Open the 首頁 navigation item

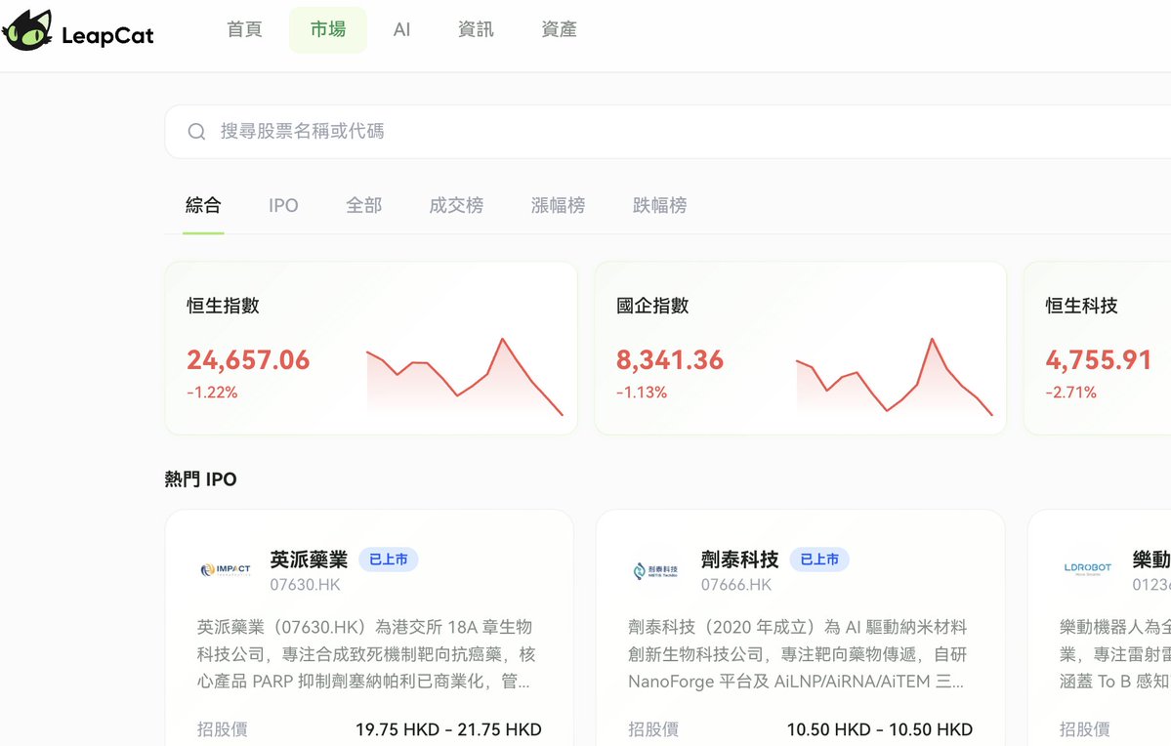pyautogui.click(x=245, y=30)
